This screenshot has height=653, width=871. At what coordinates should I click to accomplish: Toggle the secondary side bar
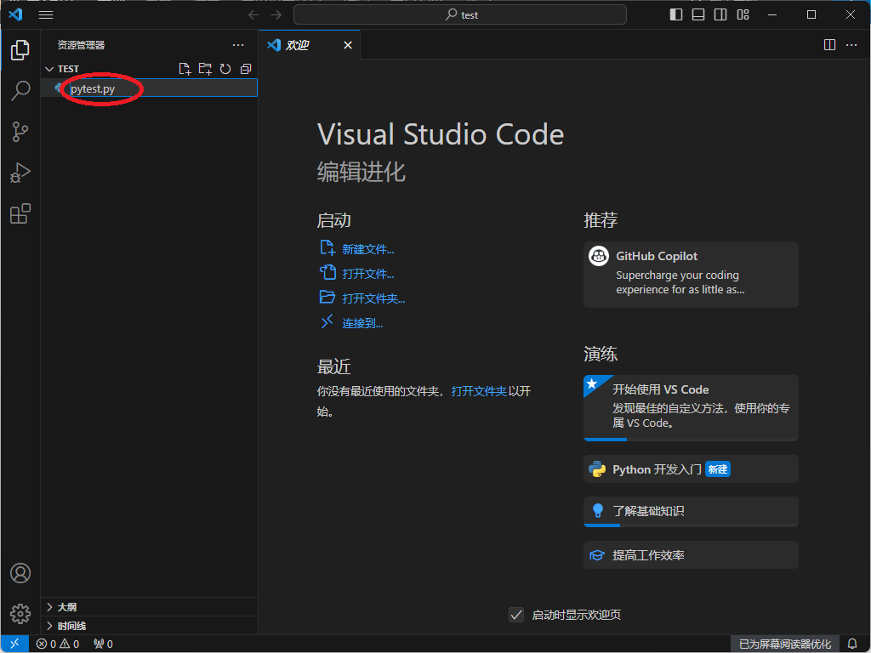(x=720, y=15)
